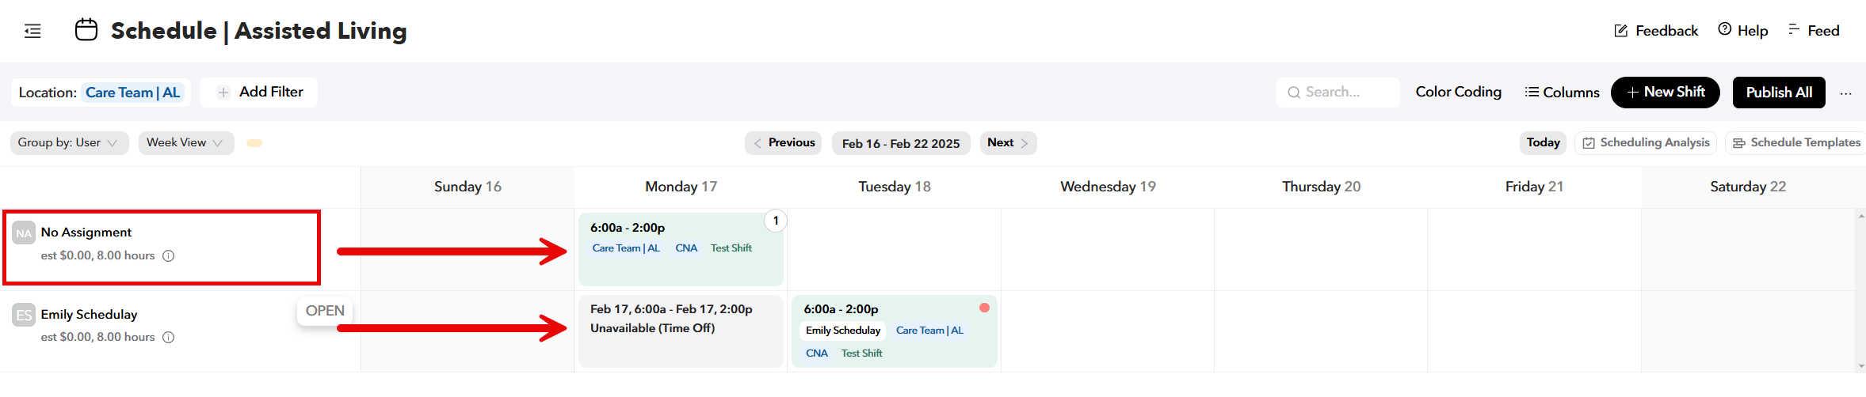The width and height of the screenshot is (1866, 397).
Task: Collapse the sidebar menu icon
Action: pos(32,31)
